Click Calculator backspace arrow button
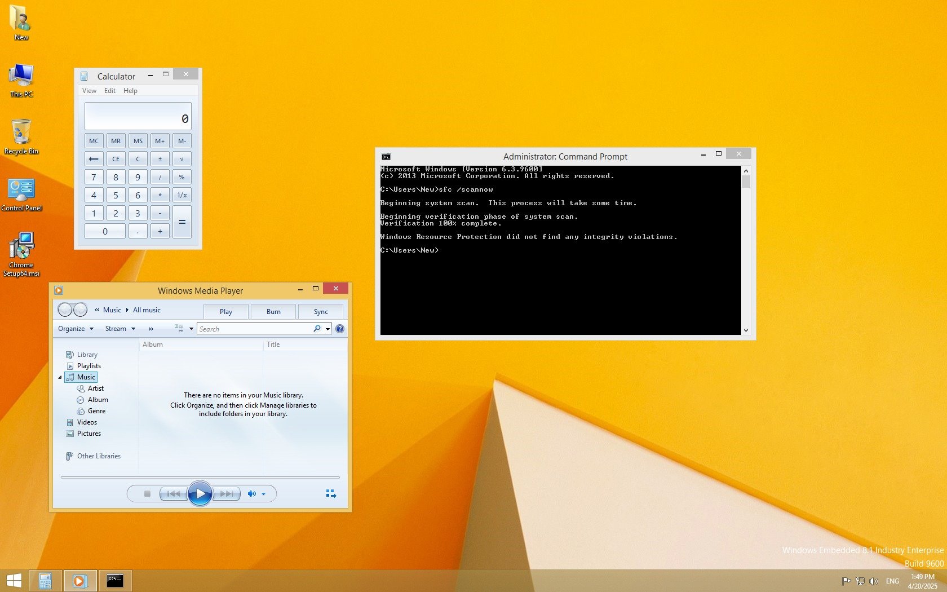The width and height of the screenshot is (947, 592). tap(94, 159)
